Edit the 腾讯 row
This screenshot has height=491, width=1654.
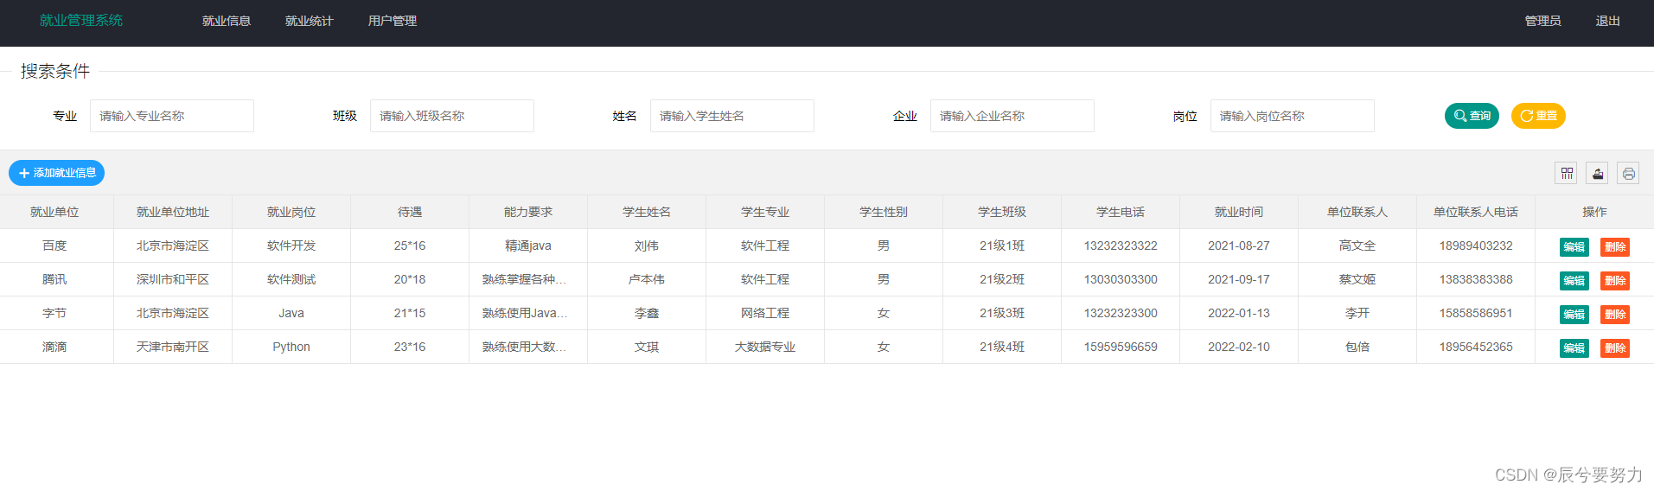[1574, 280]
